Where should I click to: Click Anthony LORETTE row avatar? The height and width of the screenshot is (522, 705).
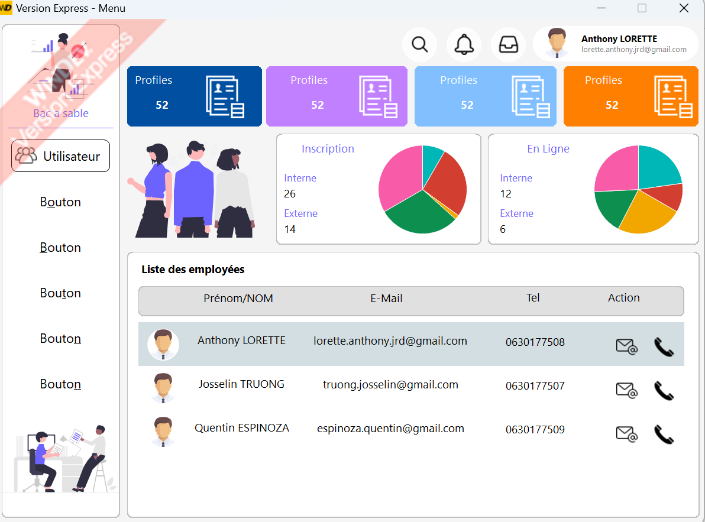pos(163,345)
